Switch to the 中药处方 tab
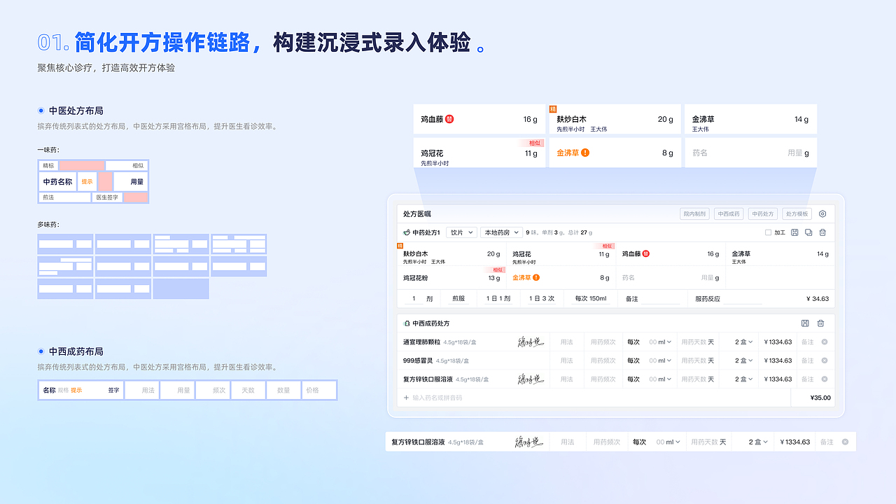Image resolution: width=896 pixels, height=504 pixels. pos(763,213)
